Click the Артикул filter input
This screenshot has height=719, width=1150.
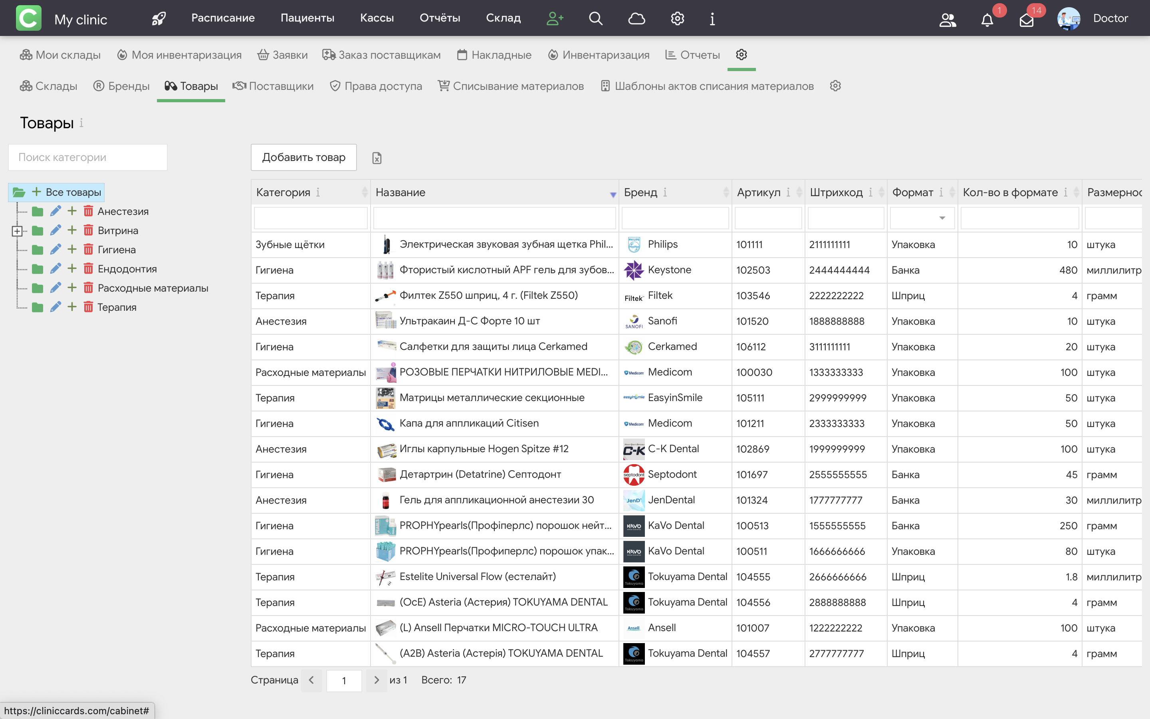click(x=768, y=218)
